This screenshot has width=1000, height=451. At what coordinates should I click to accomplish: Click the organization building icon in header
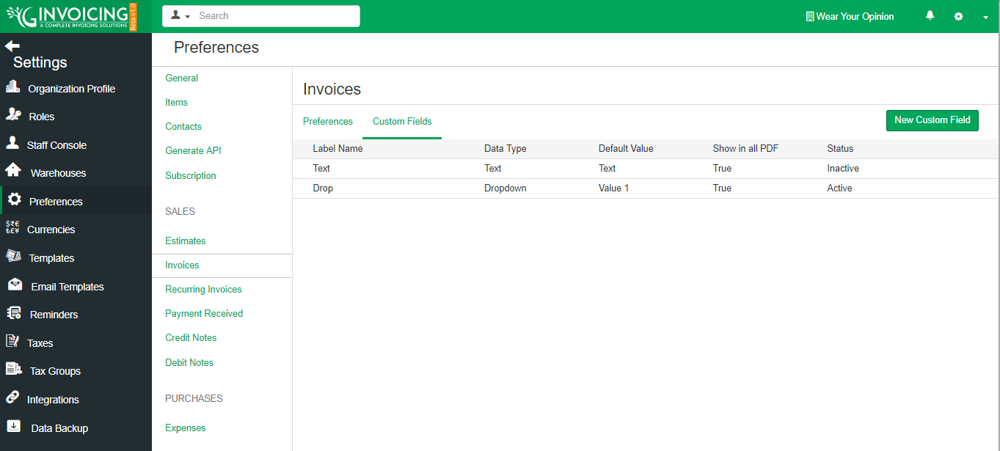click(x=810, y=16)
